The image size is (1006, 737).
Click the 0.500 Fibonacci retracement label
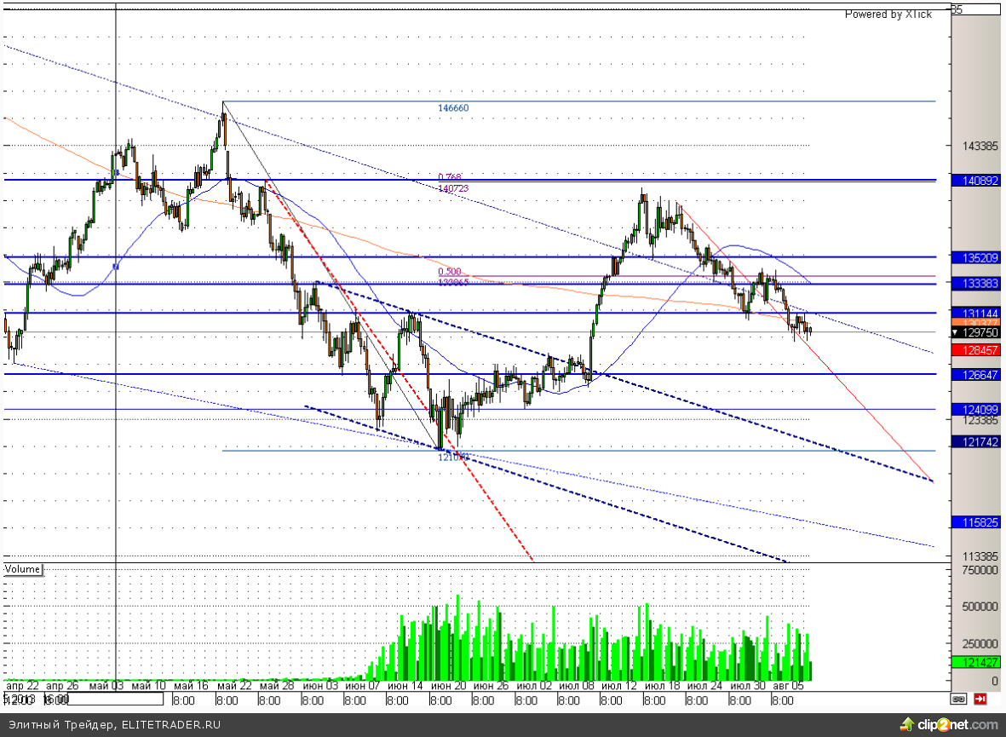[x=449, y=272]
